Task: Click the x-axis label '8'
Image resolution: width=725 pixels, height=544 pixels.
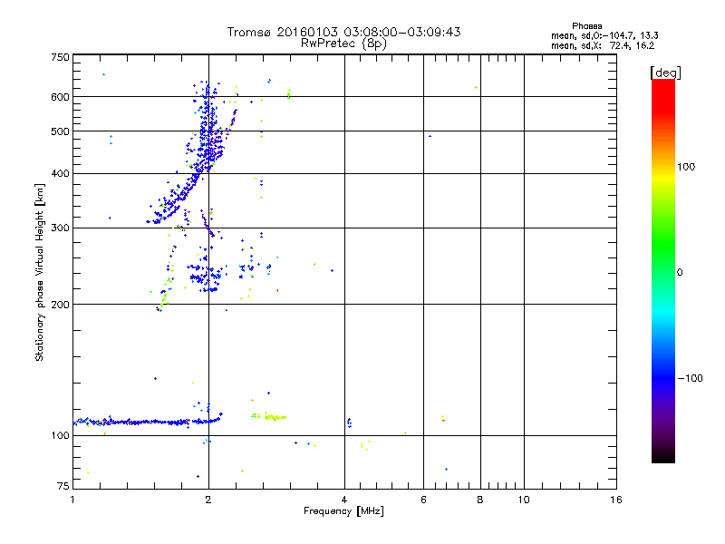Action: click(x=480, y=500)
